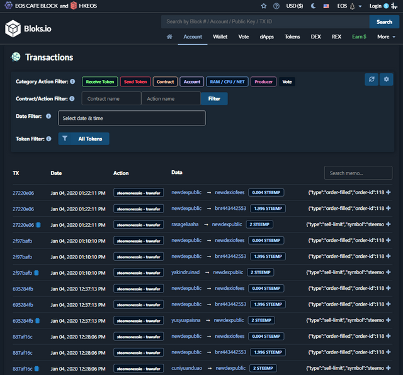Open the Select date & time picker
Viewport: 403px width, 375px height.
click(132, 118)
